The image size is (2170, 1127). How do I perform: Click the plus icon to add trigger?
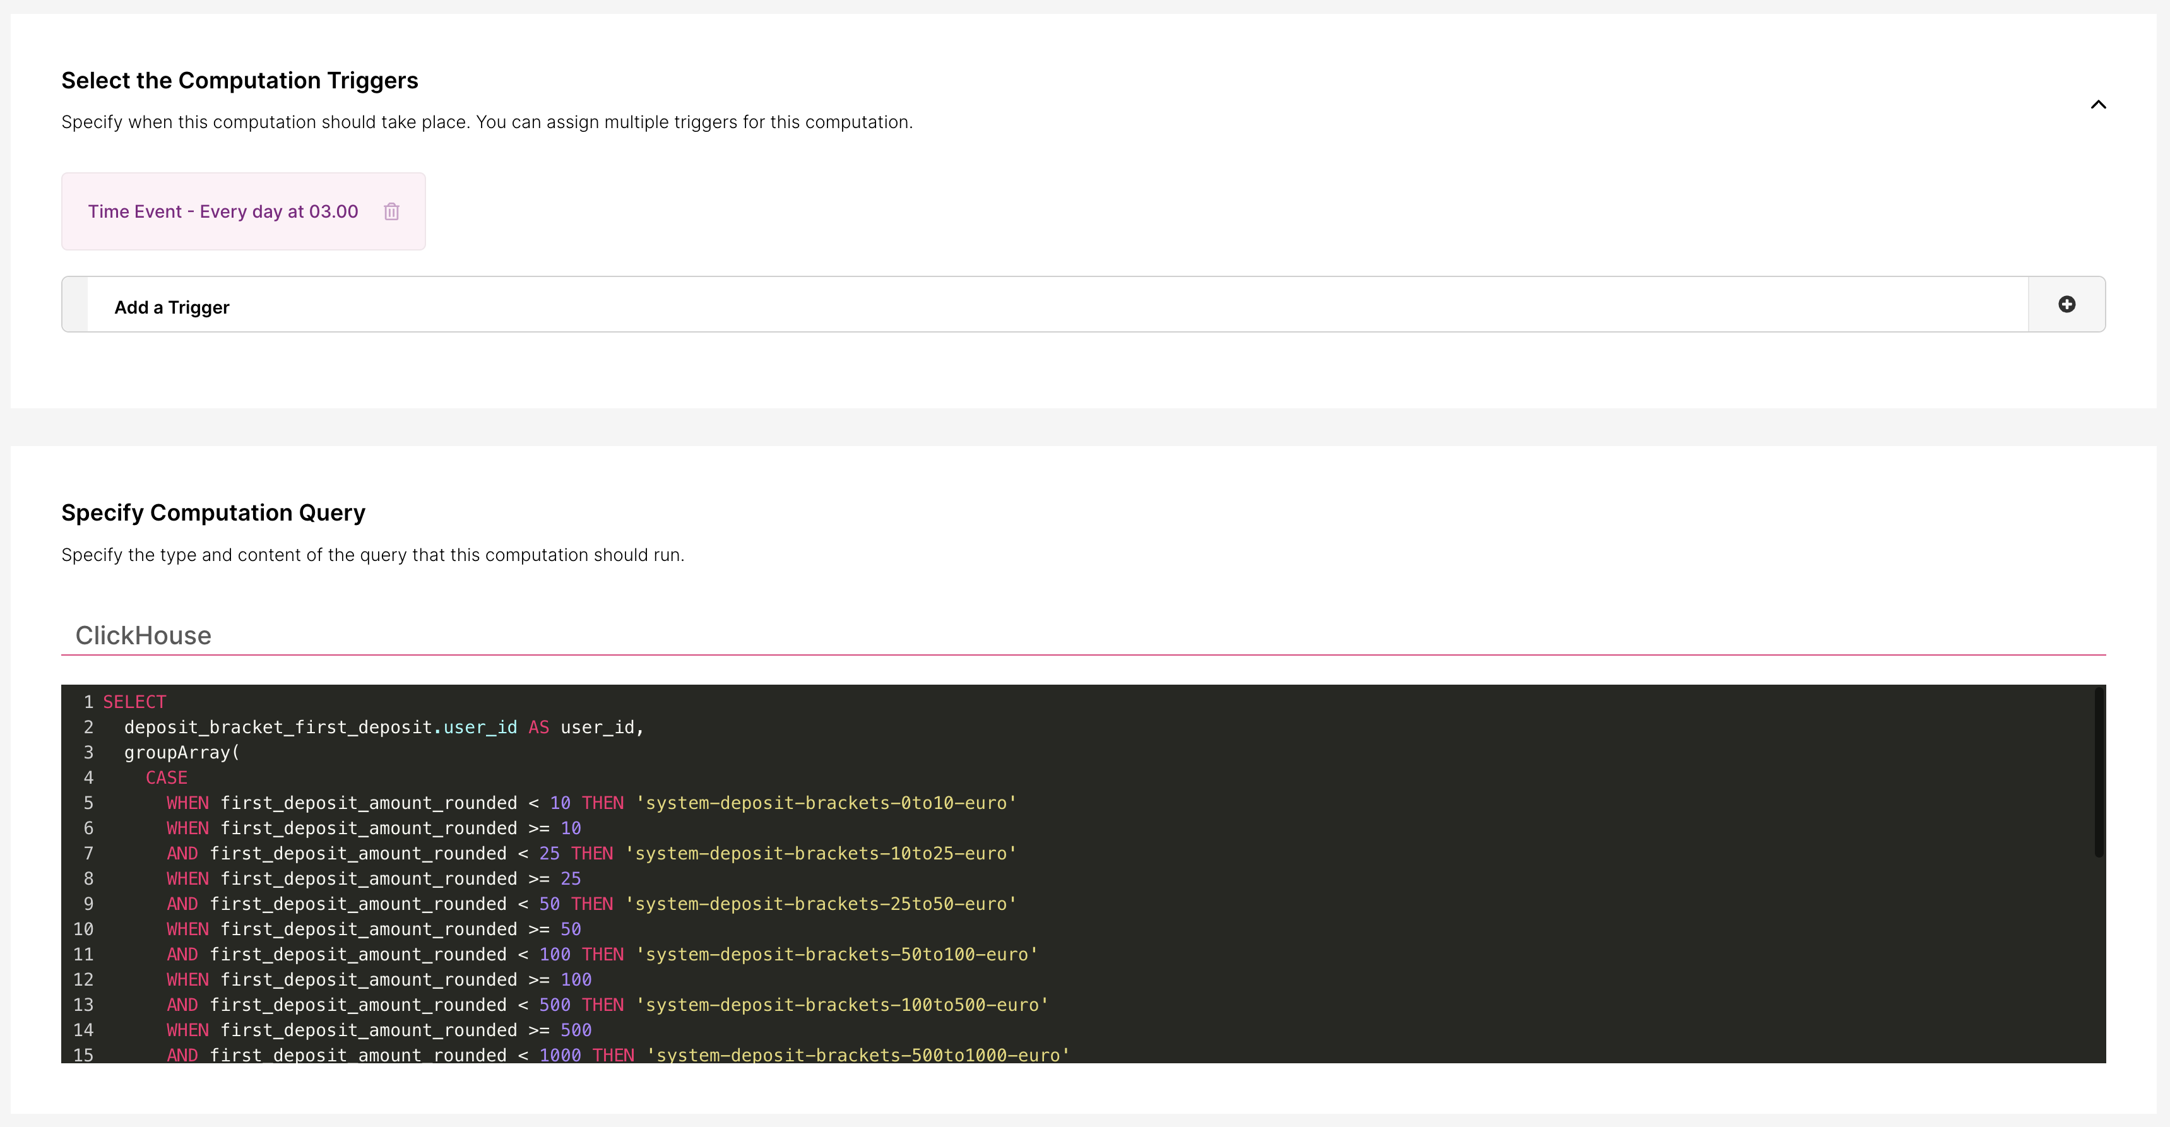pyautogui.click(x=2066, y=304)
